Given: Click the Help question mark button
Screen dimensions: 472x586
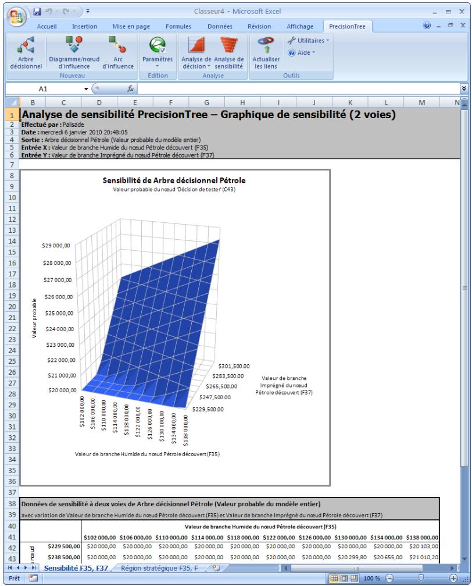Looking at the screenshot, I should click(426, 26).
